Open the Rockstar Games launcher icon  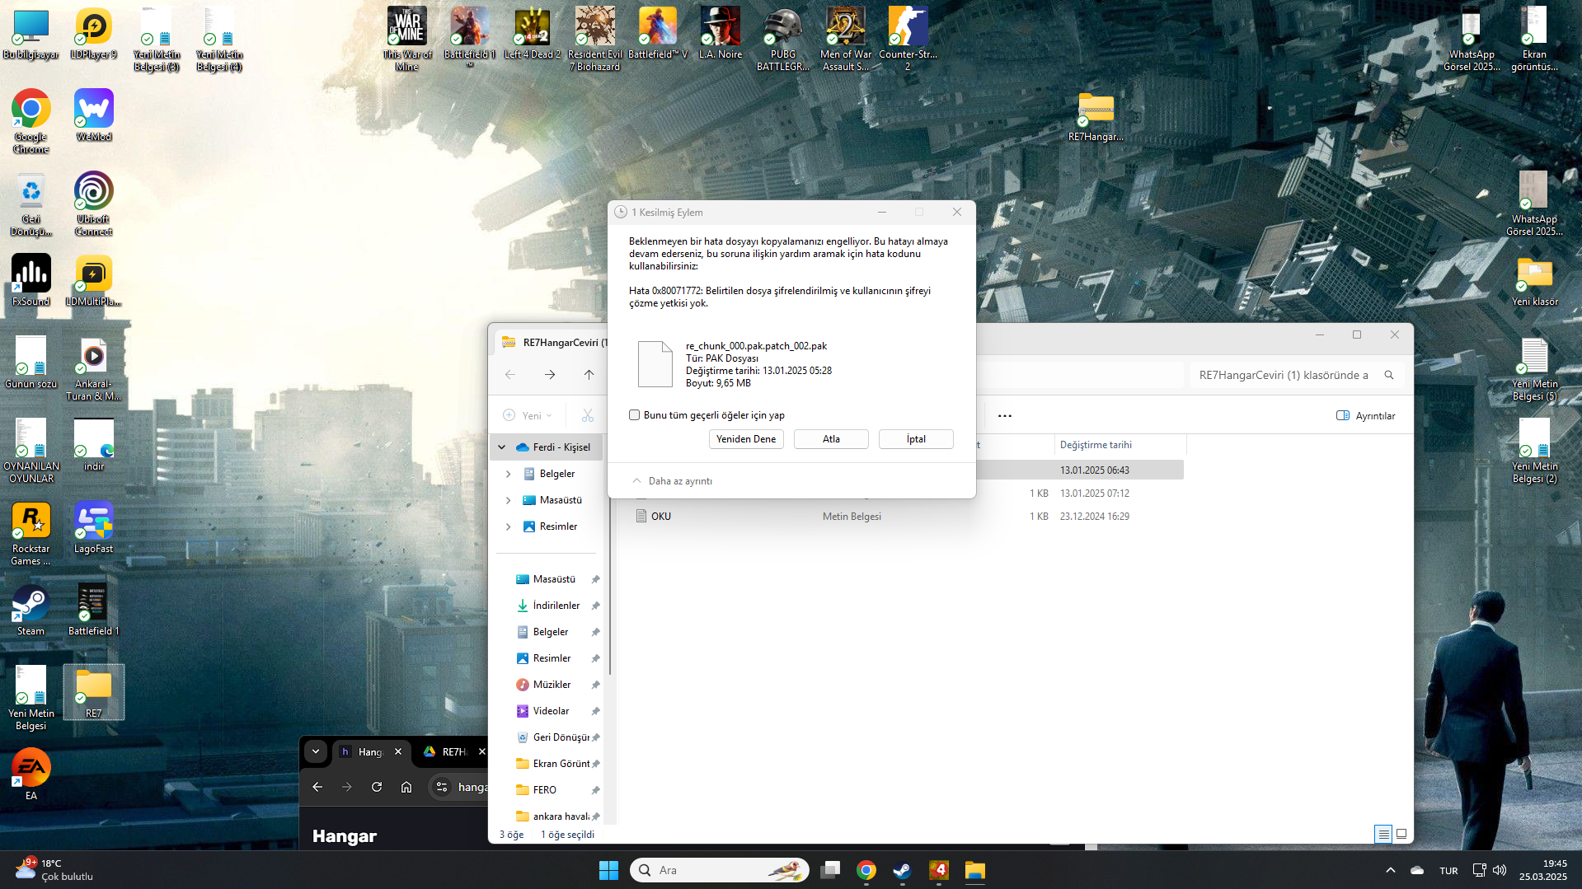pos(31,526)
